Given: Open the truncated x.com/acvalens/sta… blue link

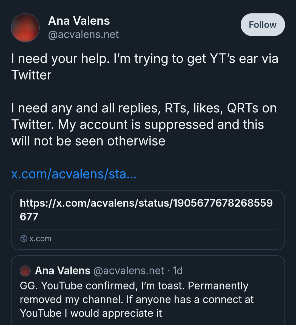Looking at the screenshot, I should (x=74, y=174).
